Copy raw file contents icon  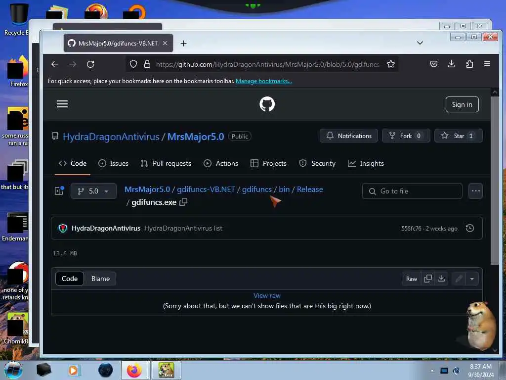coord(427,279)
